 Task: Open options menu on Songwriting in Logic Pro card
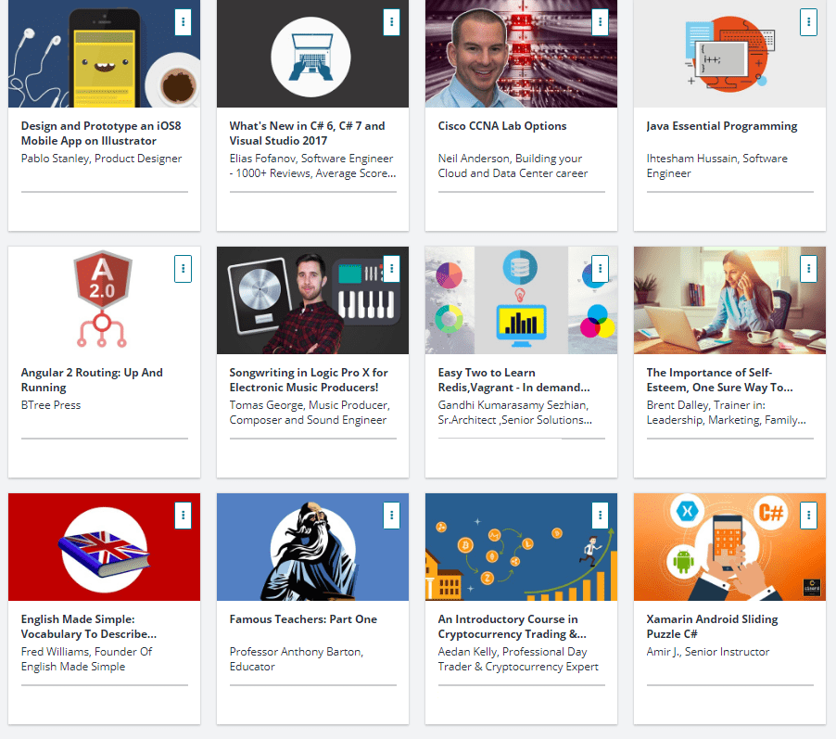coord(392,268)
